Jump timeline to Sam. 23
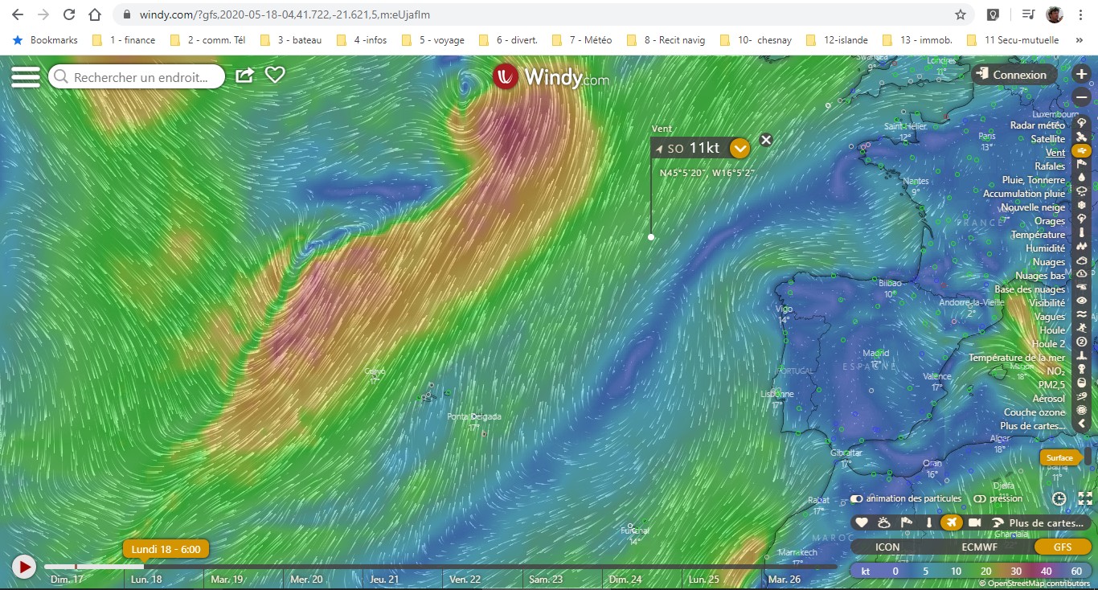Image resolution: width=1098 pixels, height=590 pixels. coord(546,579)
